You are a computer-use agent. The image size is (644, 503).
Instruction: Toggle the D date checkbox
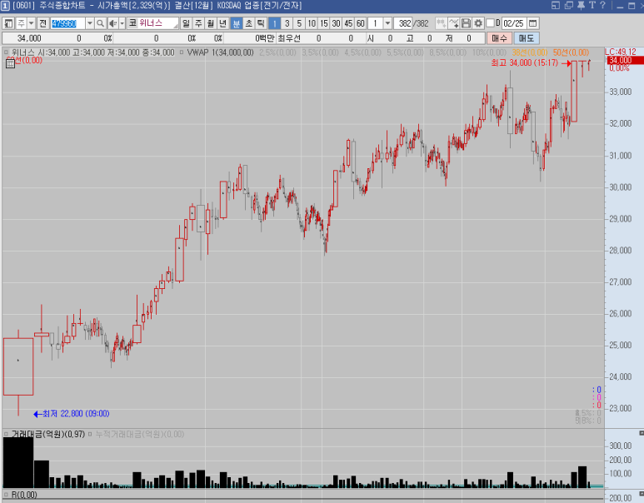(x=490, y=23)
